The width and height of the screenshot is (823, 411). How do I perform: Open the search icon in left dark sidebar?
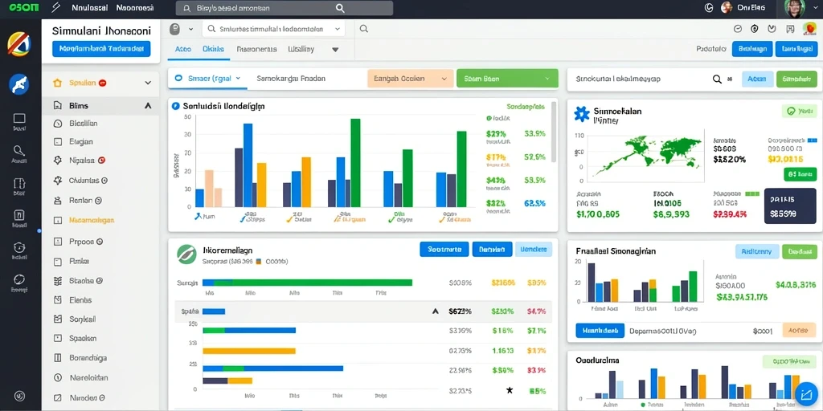tap(19, 152)
